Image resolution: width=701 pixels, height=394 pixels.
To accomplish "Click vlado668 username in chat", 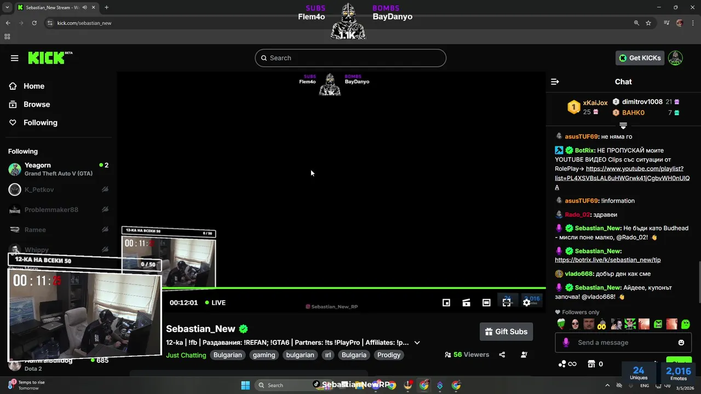I will 579,274.
